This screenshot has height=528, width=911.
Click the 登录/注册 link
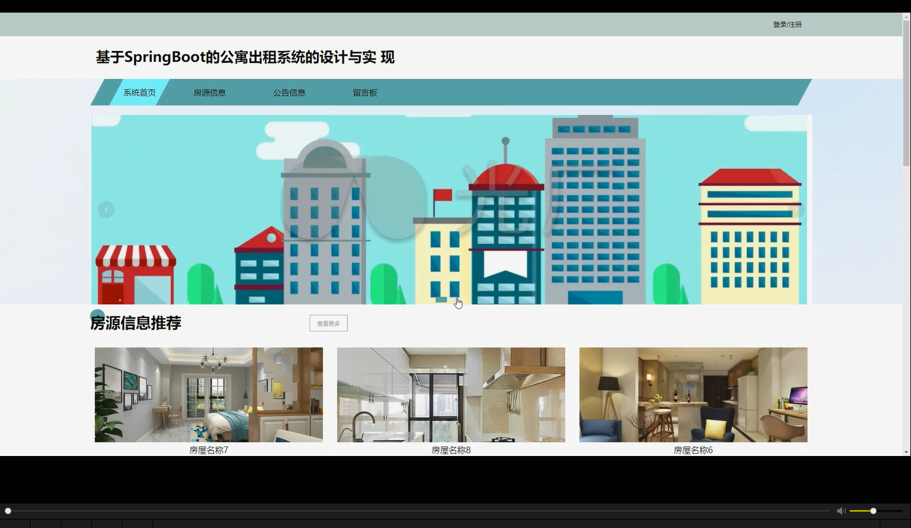(786, 24)
